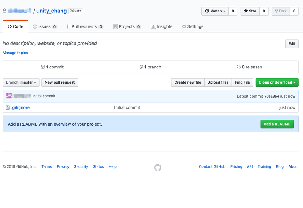The height and width of the screenshot is (208, 303).
Task: Open the Status footer link
Action: (98, 166)
